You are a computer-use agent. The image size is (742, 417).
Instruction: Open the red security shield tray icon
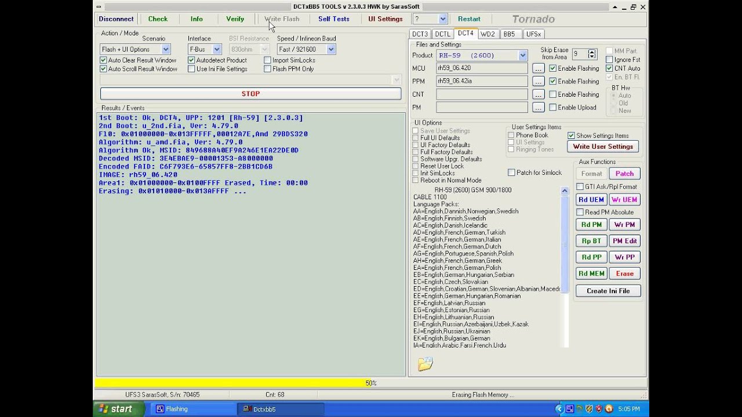(x=599, y=409)
